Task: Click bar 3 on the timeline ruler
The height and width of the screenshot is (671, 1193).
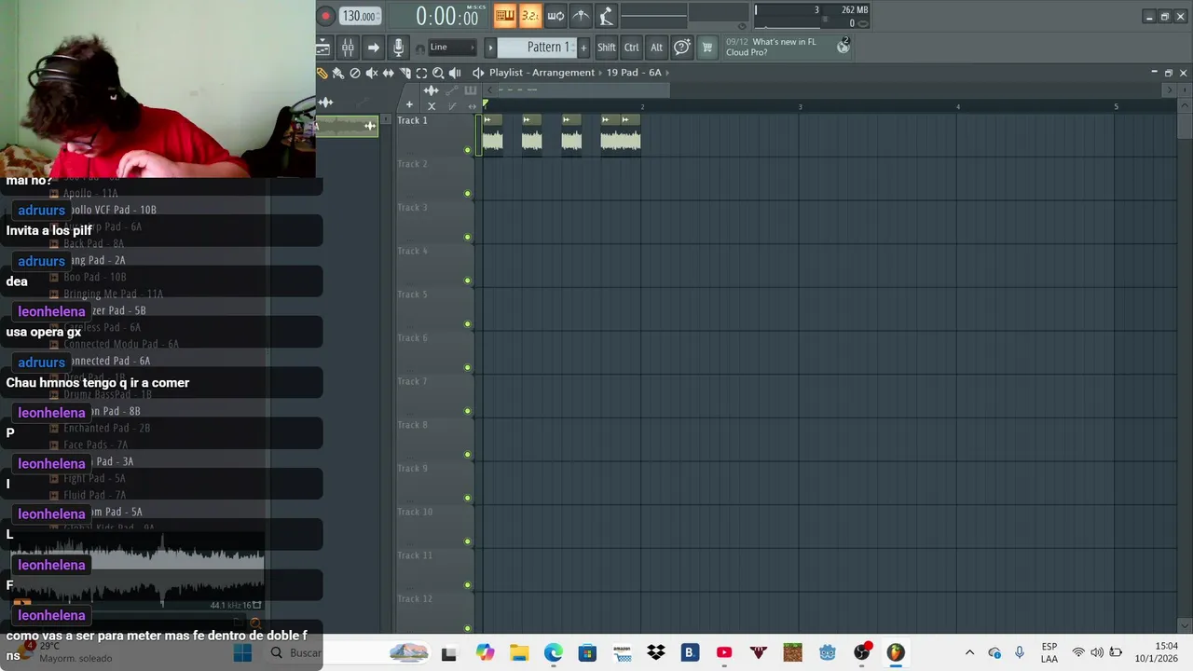Action: [800, 106]
